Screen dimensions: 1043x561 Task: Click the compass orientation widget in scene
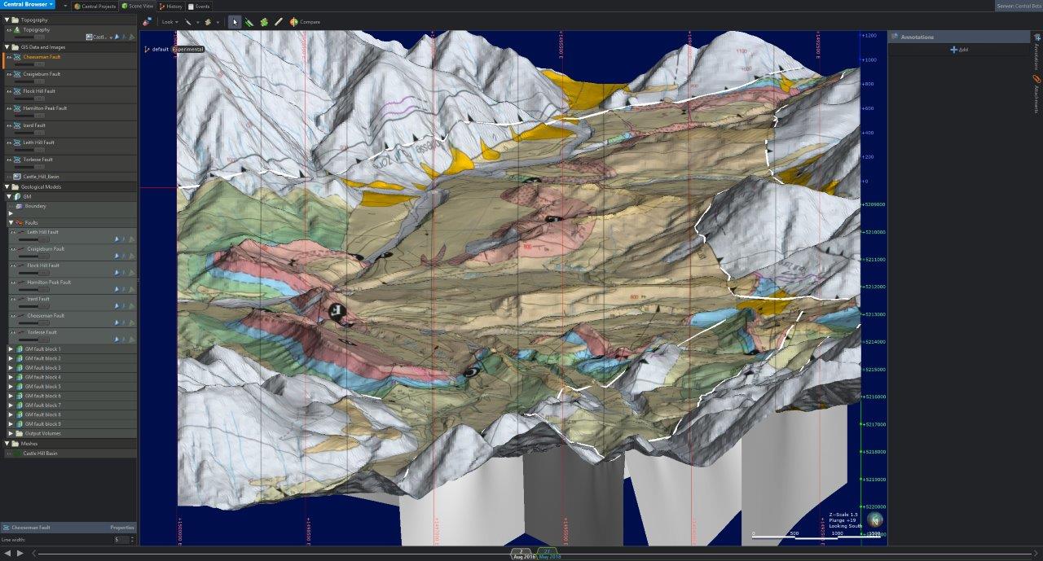point(874,519)
